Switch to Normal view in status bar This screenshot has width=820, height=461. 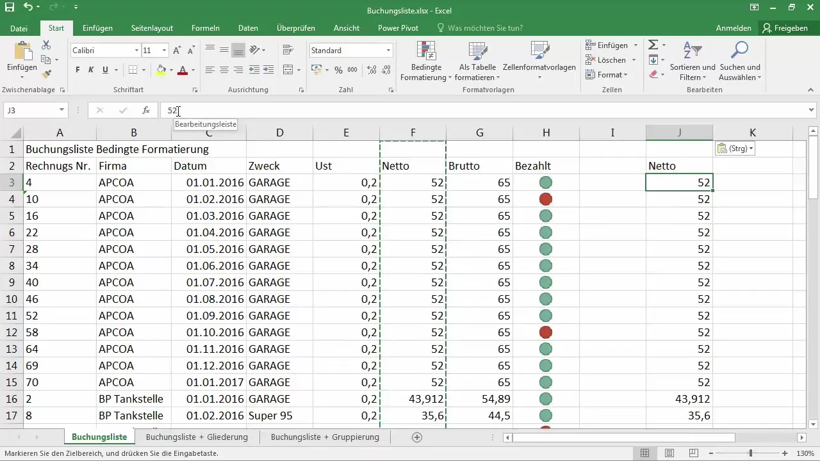coord(645,453)
